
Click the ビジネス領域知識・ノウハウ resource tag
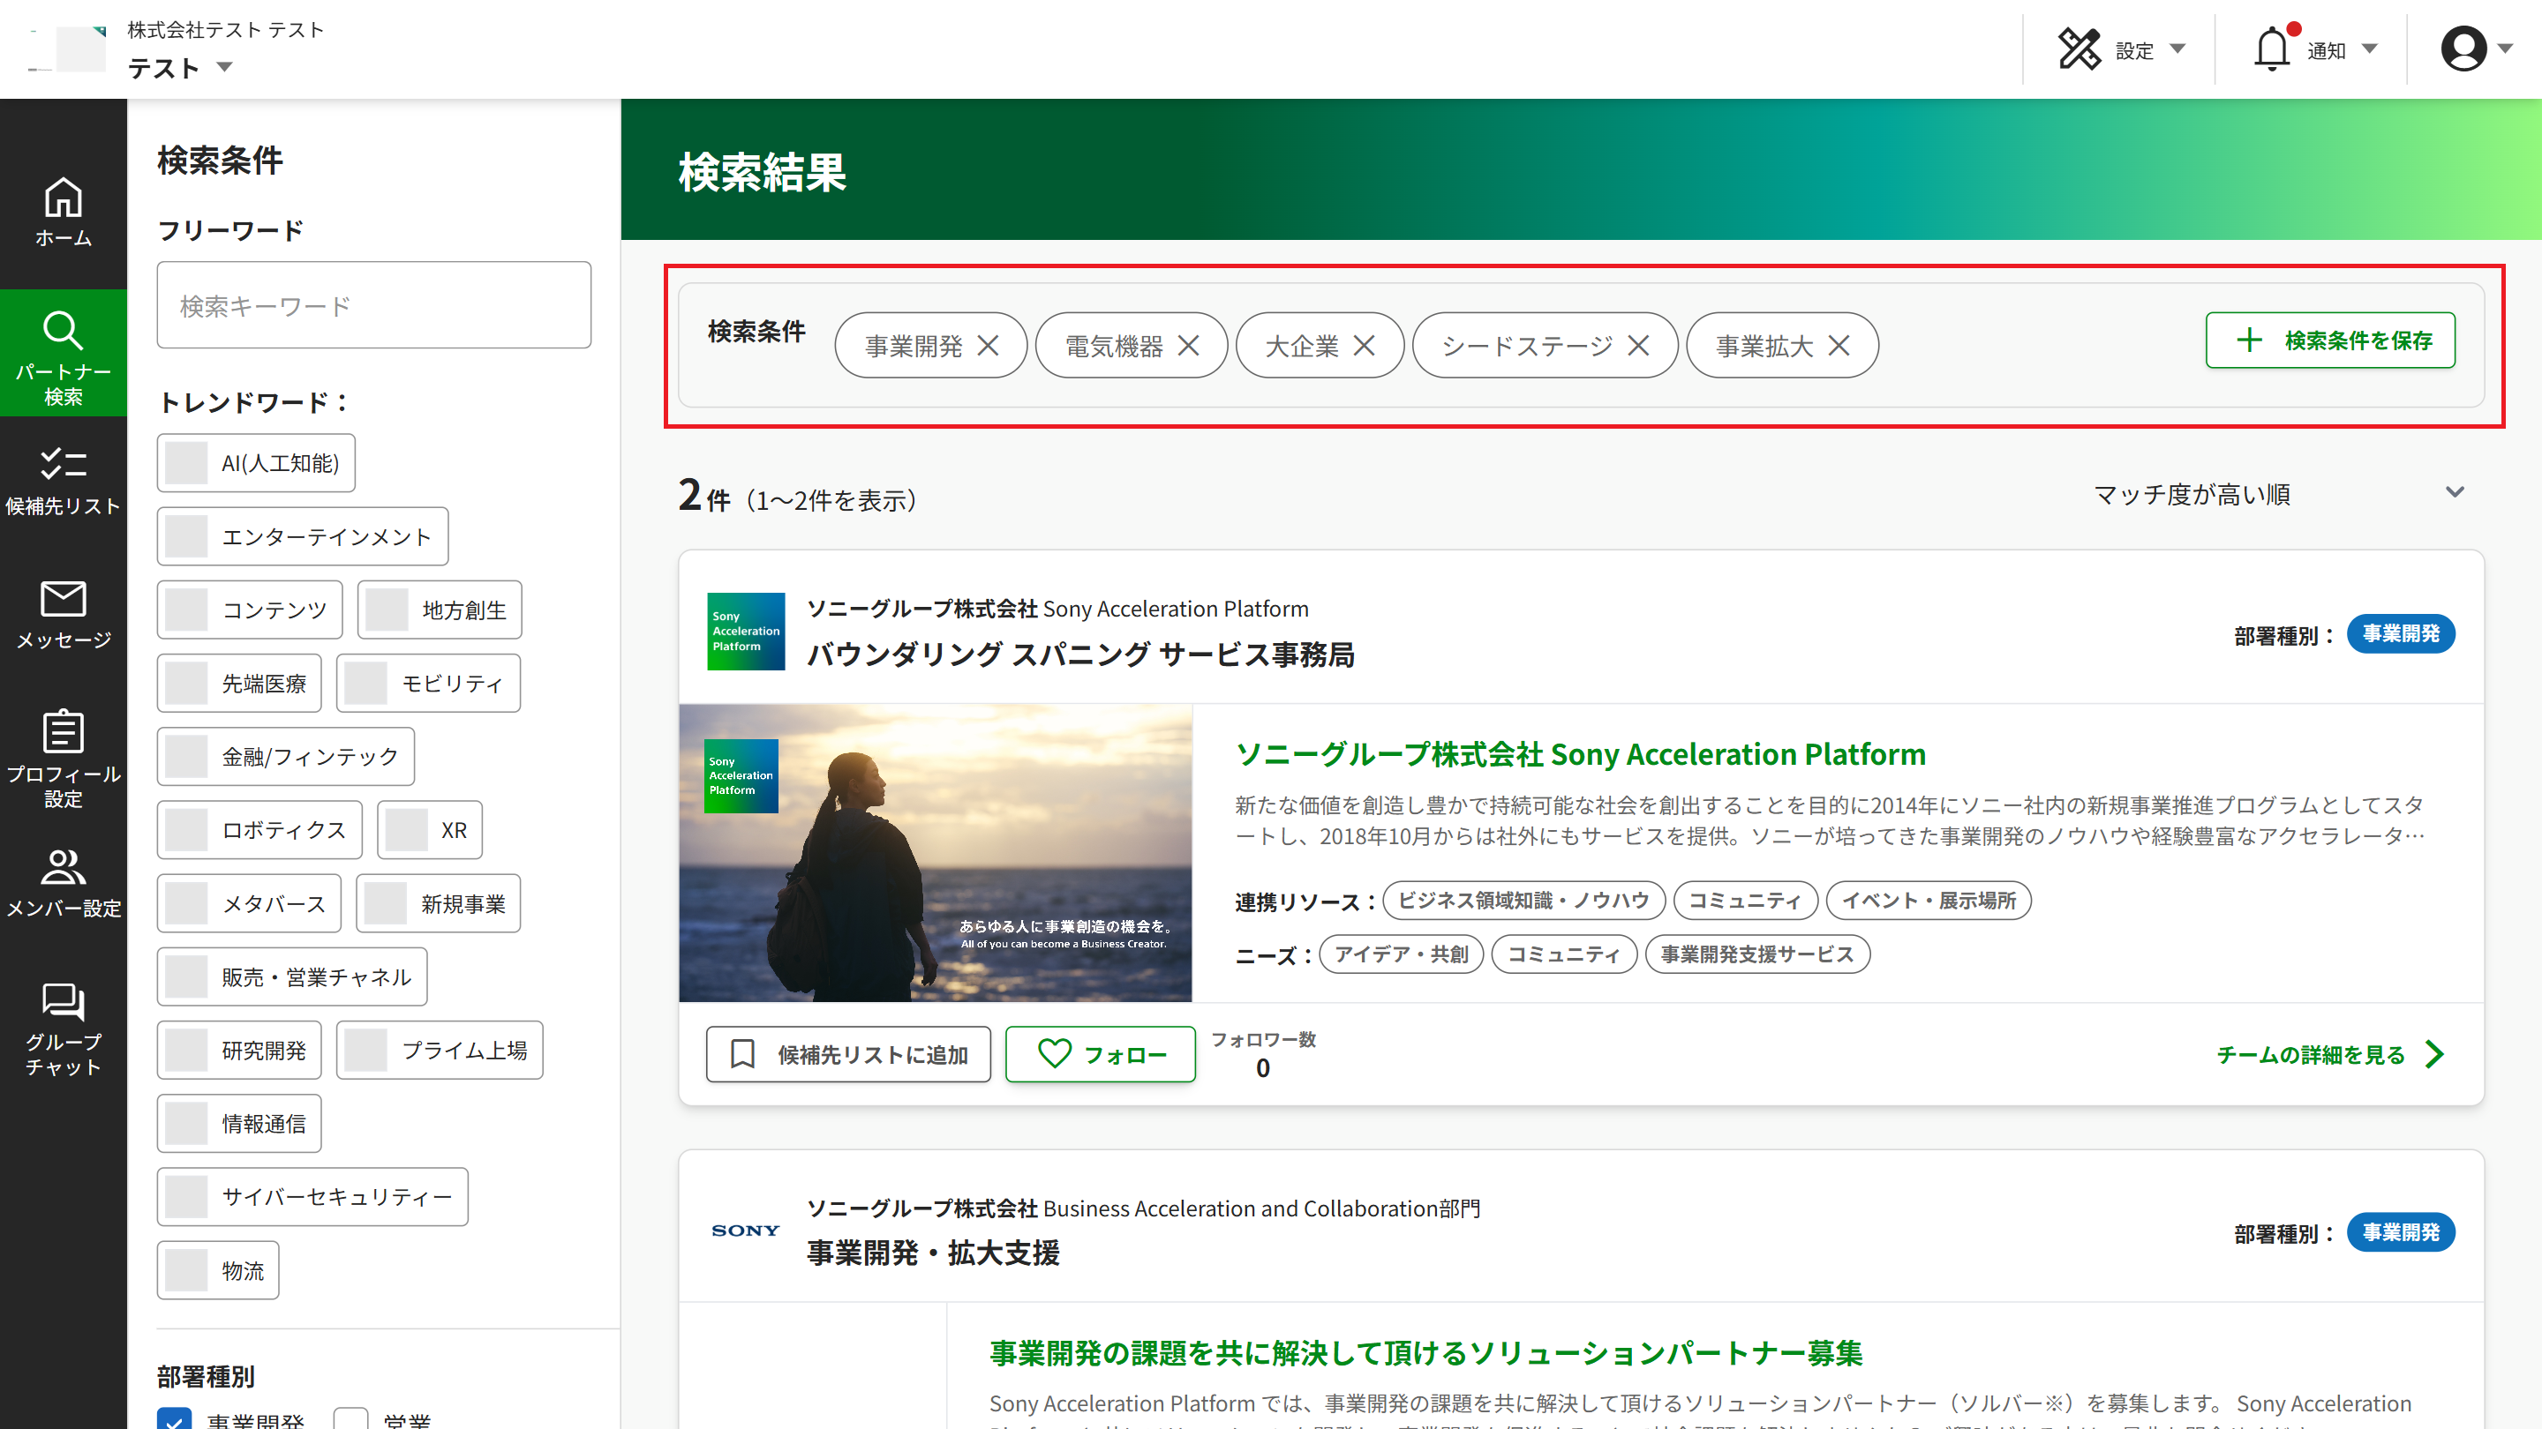1523,901
